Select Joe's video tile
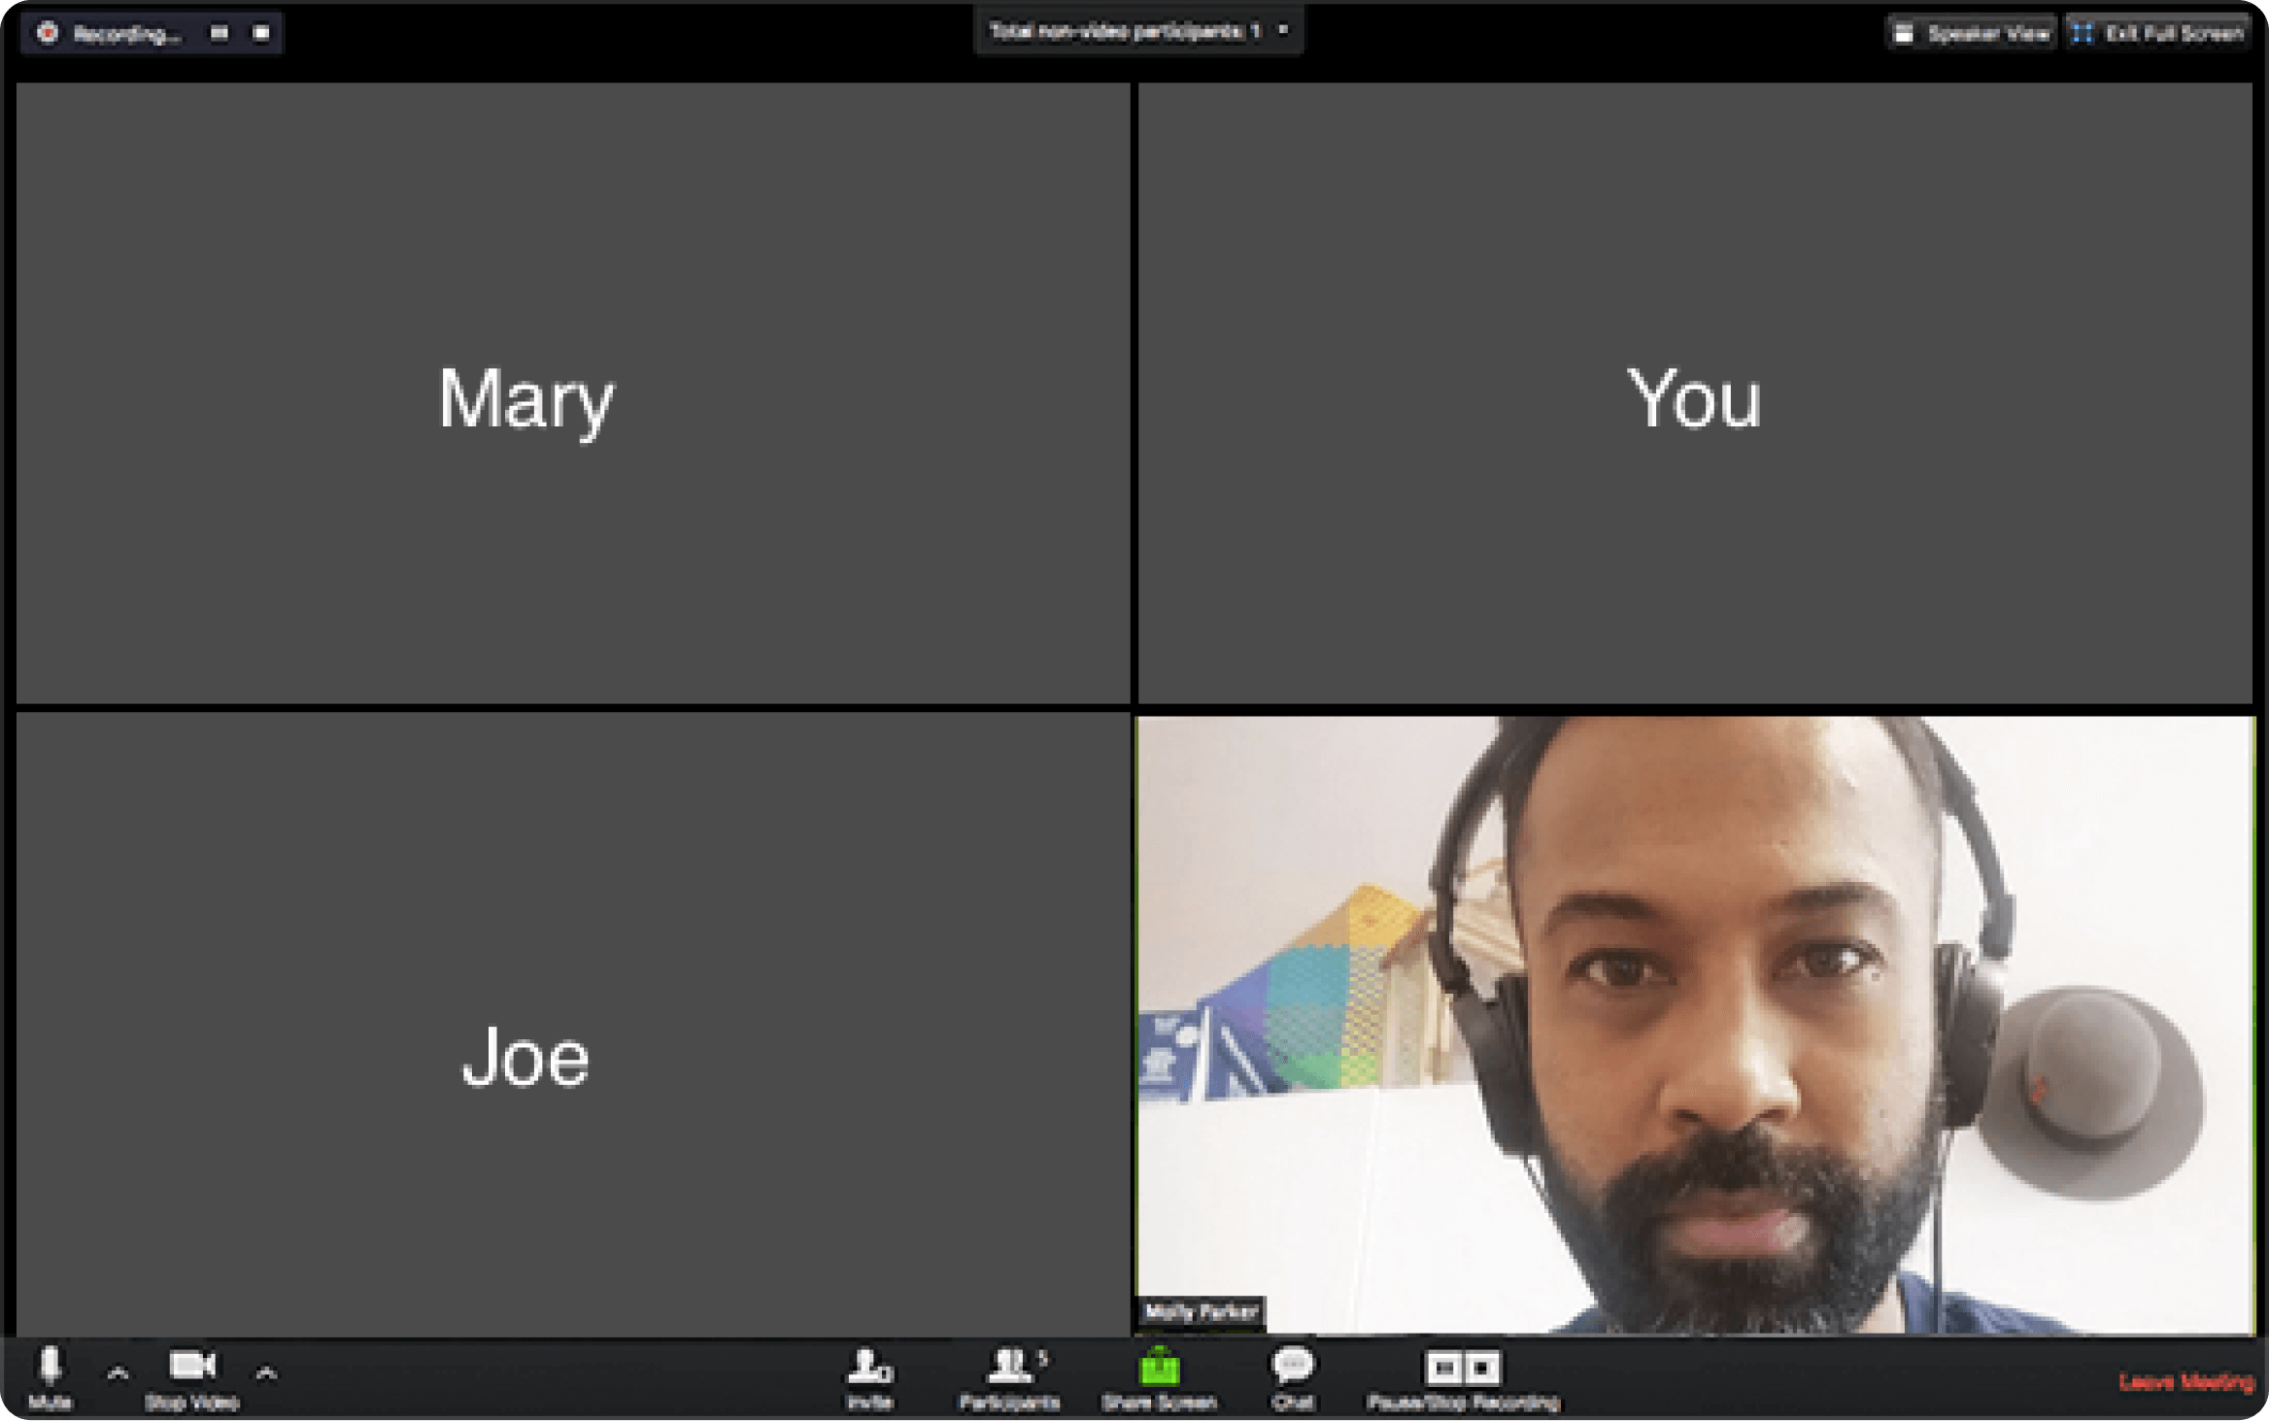This screenshot has width=2269, height=1421. coord(573,1025)
